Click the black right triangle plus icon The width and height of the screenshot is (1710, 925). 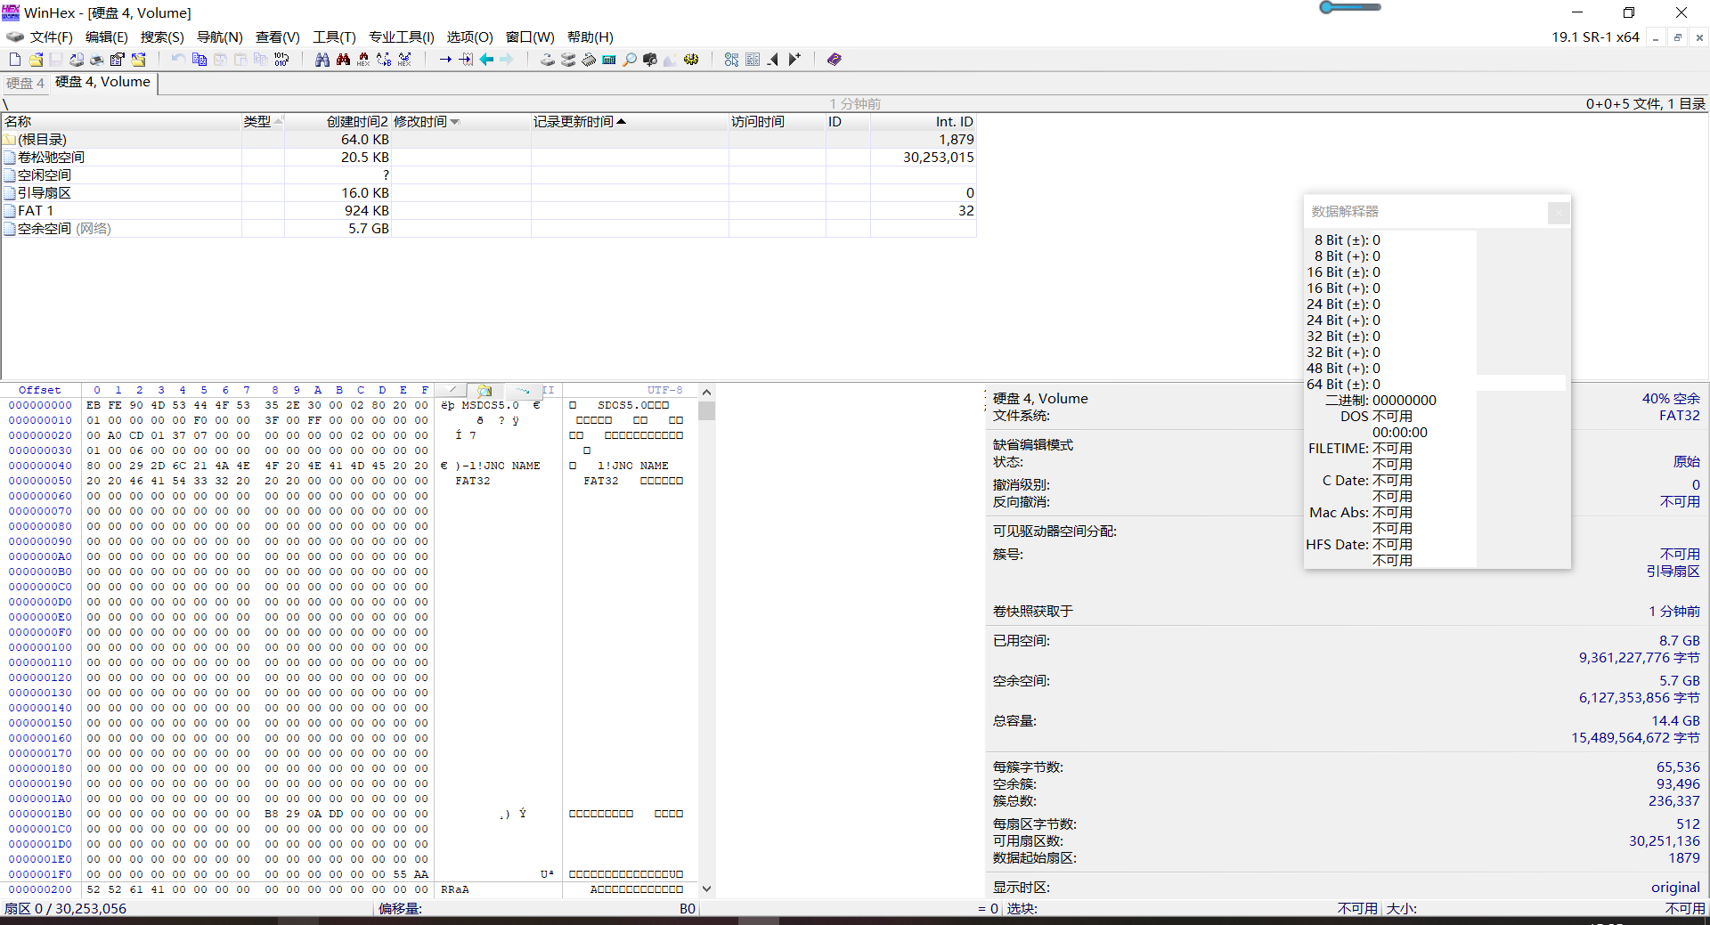(x=794, y=60)
